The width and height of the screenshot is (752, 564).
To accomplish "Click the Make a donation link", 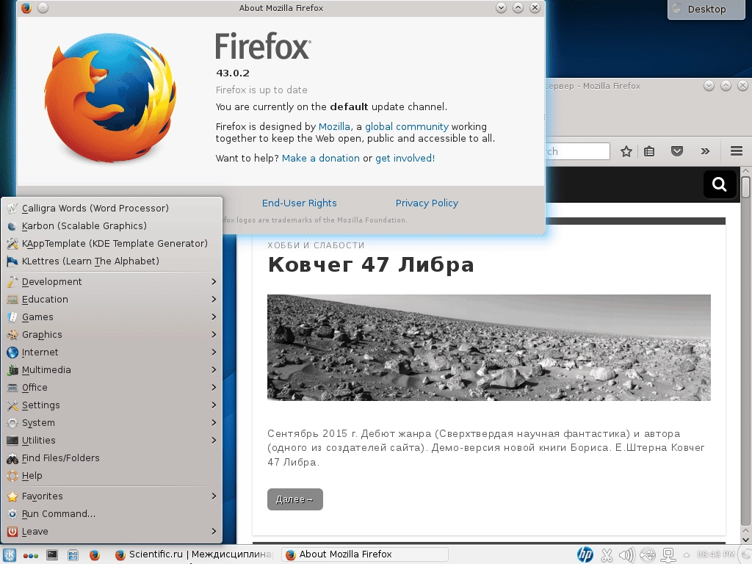I will pos(320,159).
